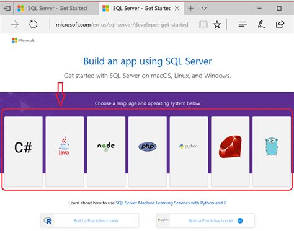Click Python Build a Predictive model button
294x231 pixels.
pyautogui.click(x=205, y=220)
